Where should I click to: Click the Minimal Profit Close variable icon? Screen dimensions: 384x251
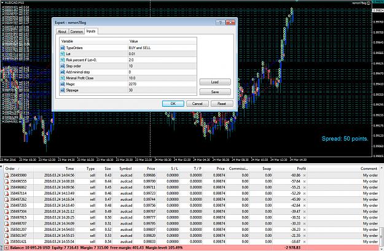click(63, 78)
